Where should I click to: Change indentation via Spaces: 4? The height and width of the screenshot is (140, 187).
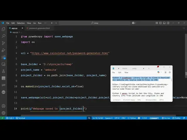click(109, 118)
